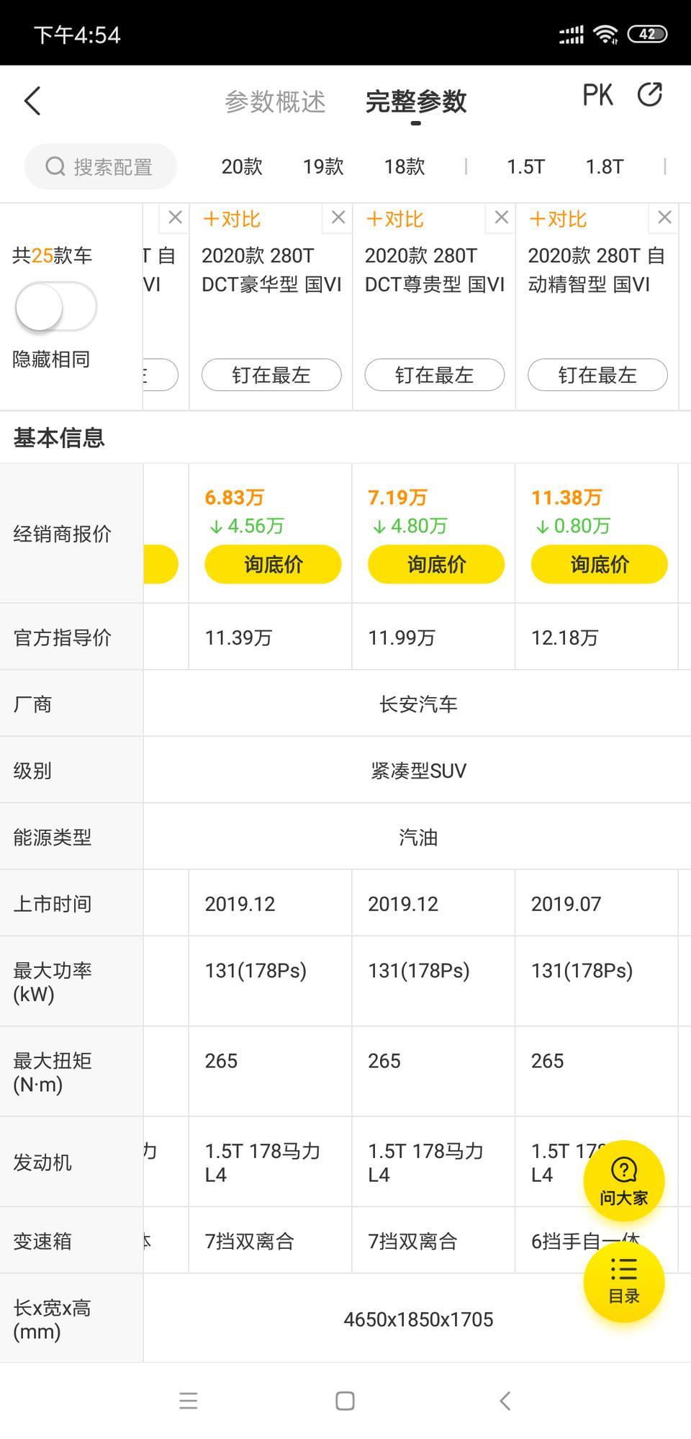Image resolution: width=691 pixels, height=1439 pixels.
Task: Filter by 18款 model year
Action: pos(405,167)
